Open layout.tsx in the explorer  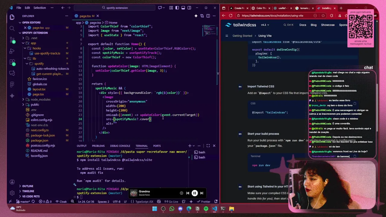[39, 89]
